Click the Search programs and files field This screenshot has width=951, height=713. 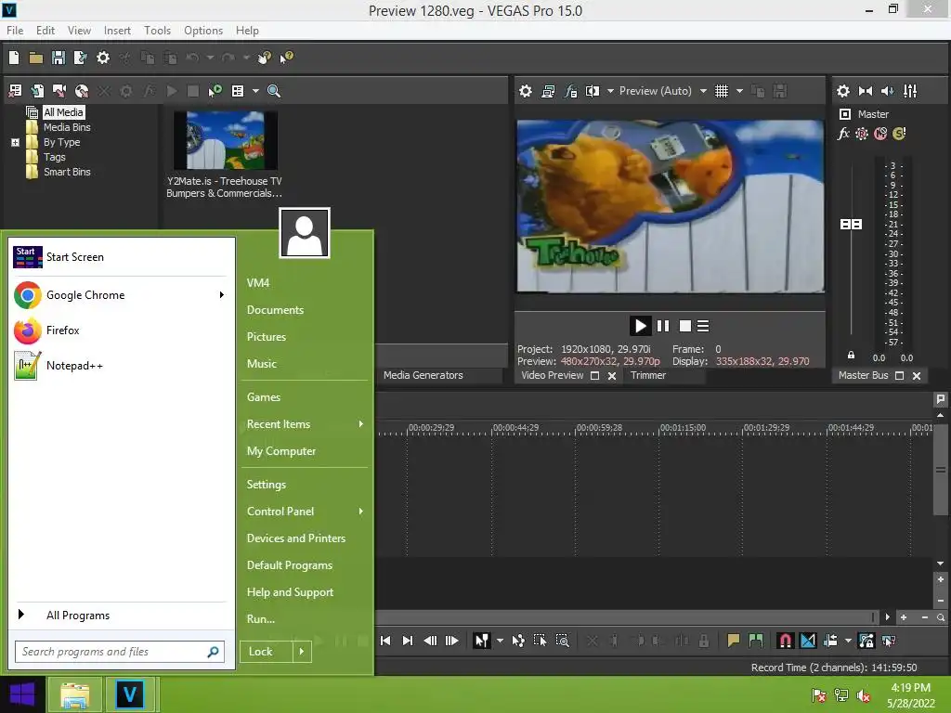click(120, 652)
